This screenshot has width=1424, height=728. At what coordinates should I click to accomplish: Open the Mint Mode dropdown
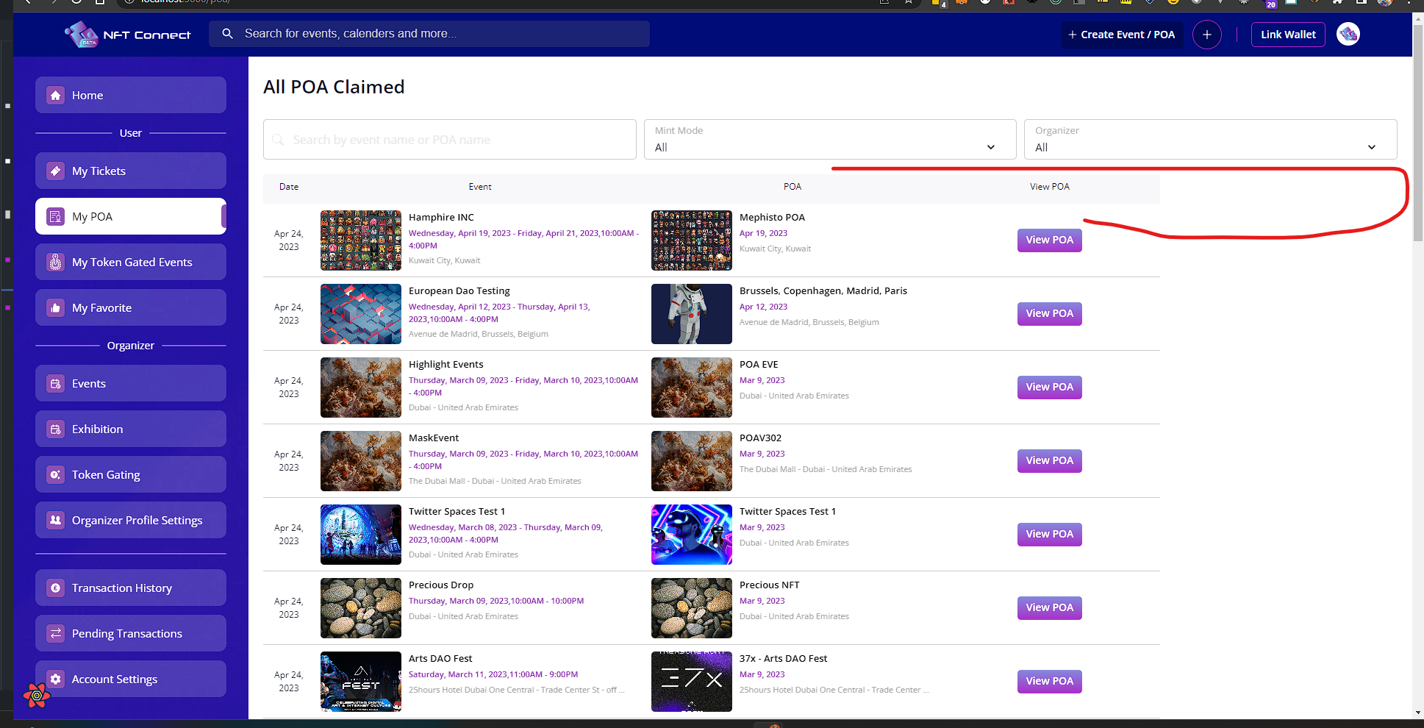pyautogui.click(x=830, y=139)
